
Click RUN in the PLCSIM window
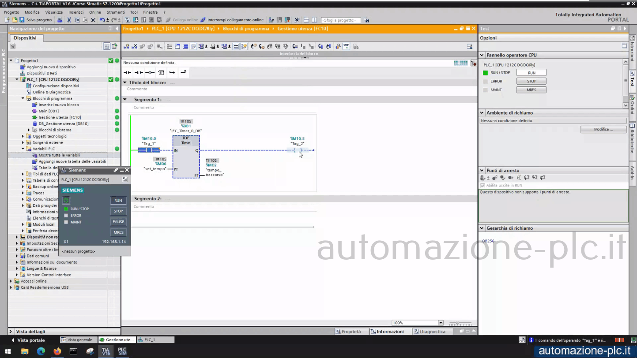[x=118, y=201]
